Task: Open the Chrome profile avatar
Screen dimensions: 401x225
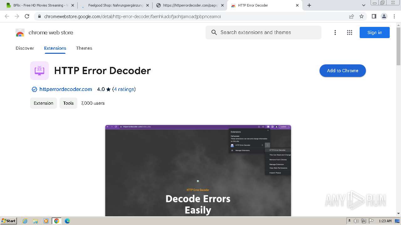Action: 384,16
